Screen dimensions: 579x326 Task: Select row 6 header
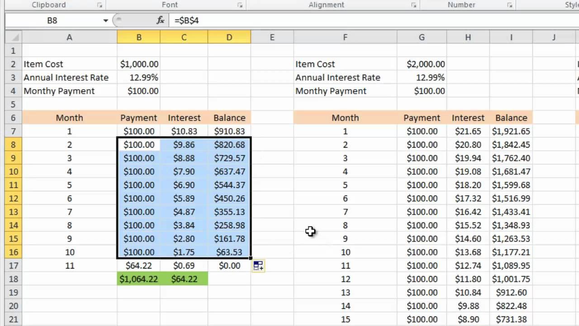pos(13,118)
